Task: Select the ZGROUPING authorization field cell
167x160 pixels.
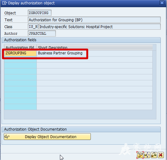Action: 20,53
